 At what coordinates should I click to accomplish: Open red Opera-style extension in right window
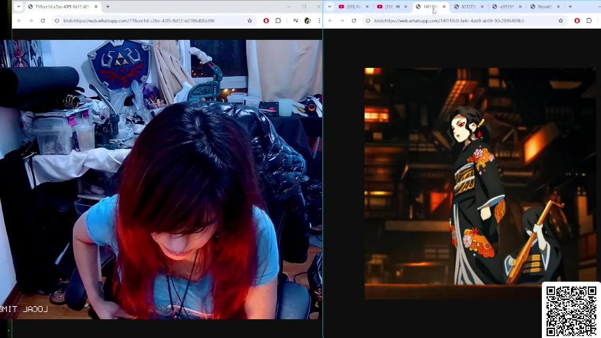(x=577, y=21)
